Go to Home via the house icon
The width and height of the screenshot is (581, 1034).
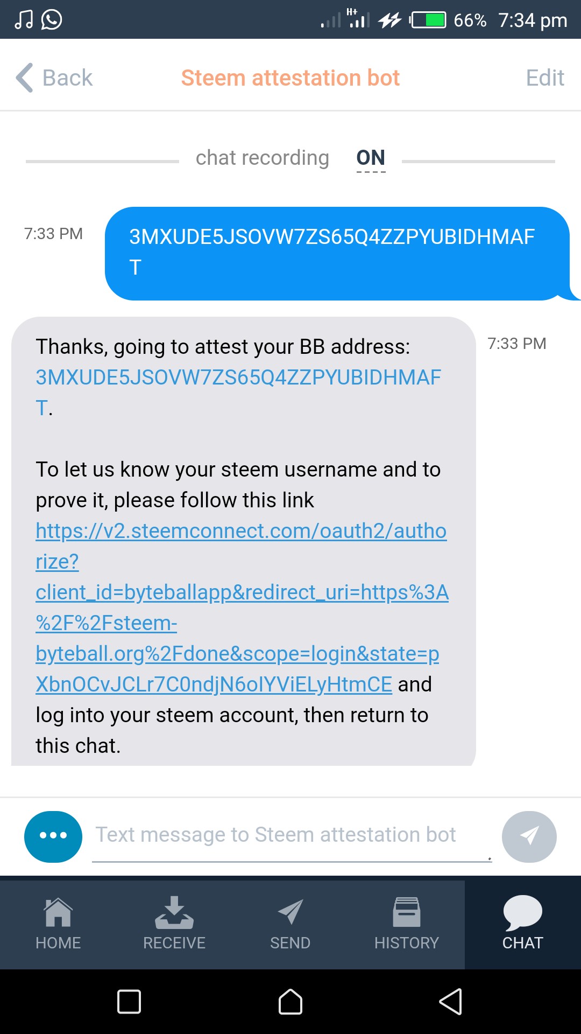pos(58,923)
